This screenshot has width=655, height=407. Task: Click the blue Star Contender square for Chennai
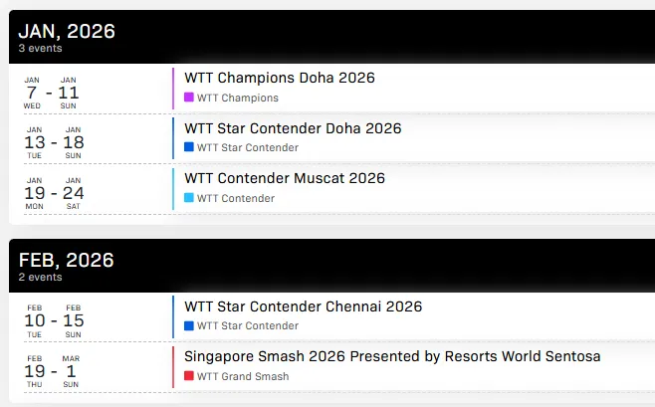(x=189, y=325)
